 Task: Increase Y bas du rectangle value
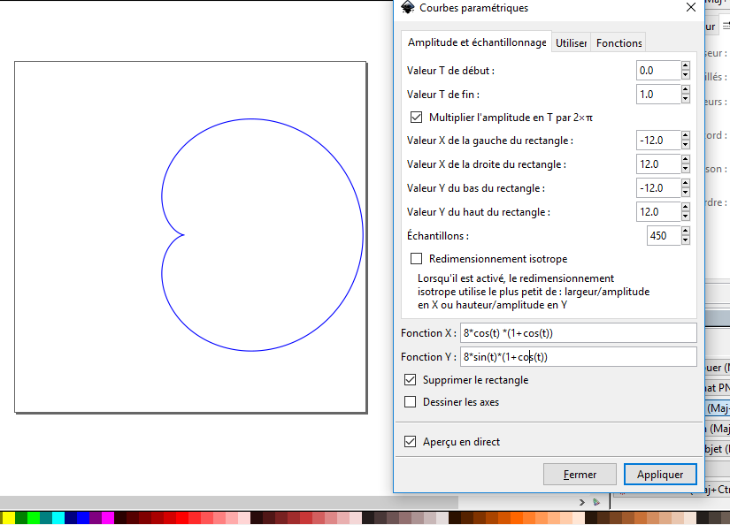coord(685,184)
